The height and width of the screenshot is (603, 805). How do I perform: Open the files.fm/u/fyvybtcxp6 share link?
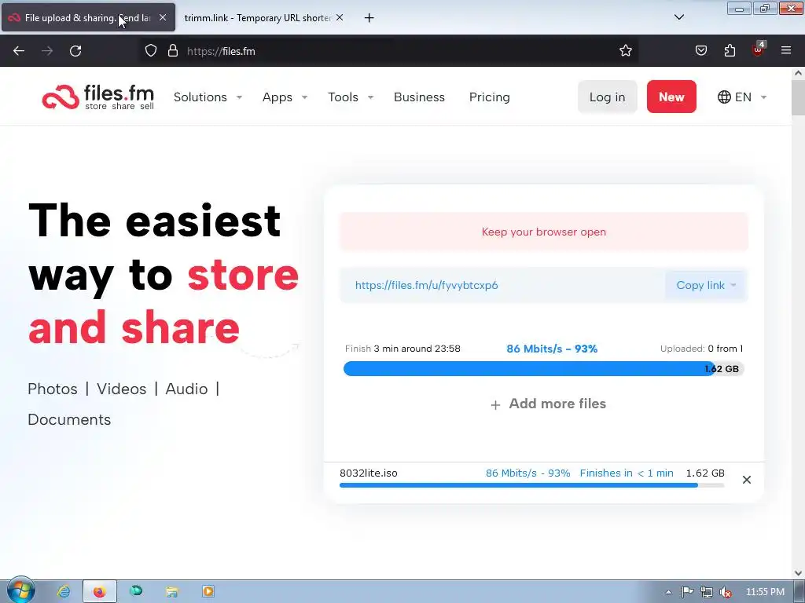(426, 285)
